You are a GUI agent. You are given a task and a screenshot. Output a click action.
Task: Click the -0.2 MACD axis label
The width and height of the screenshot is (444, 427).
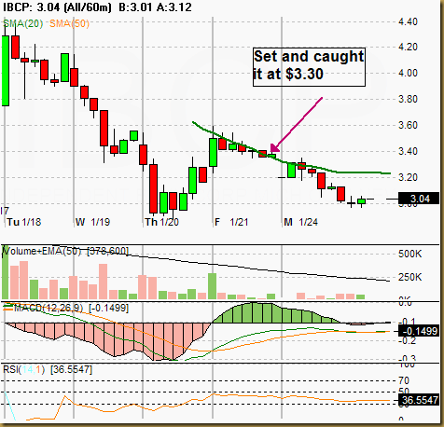[408, 341]
